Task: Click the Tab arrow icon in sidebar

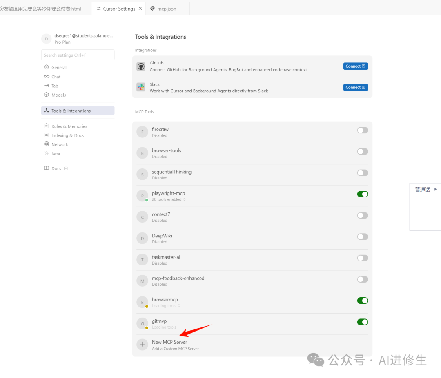Action: pyautogui.click(x=47, y=86)
